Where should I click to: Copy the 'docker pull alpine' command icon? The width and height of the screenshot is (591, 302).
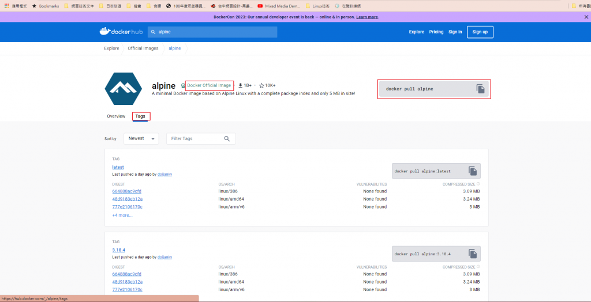pos(480,89)
